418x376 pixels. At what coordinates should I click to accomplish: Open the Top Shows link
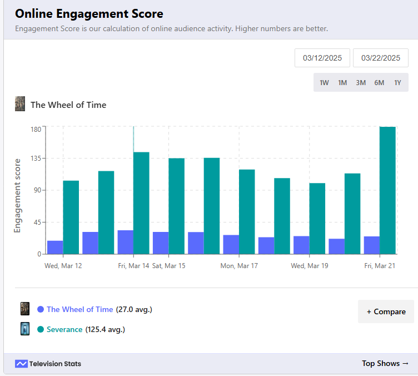pyautogui.click(x=385, y=364)
